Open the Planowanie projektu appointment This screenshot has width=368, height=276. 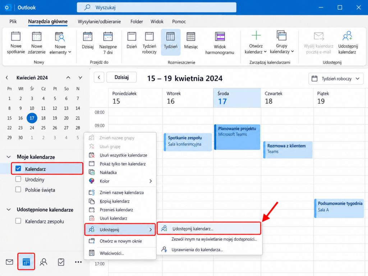(x=237, y=137)
